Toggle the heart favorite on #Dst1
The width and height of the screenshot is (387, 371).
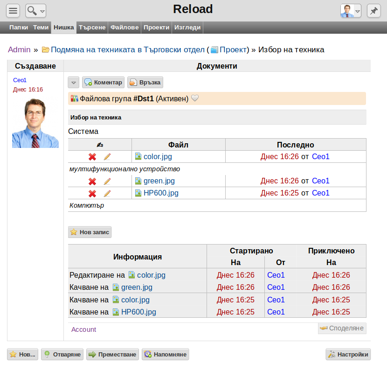tap(195, 98)
